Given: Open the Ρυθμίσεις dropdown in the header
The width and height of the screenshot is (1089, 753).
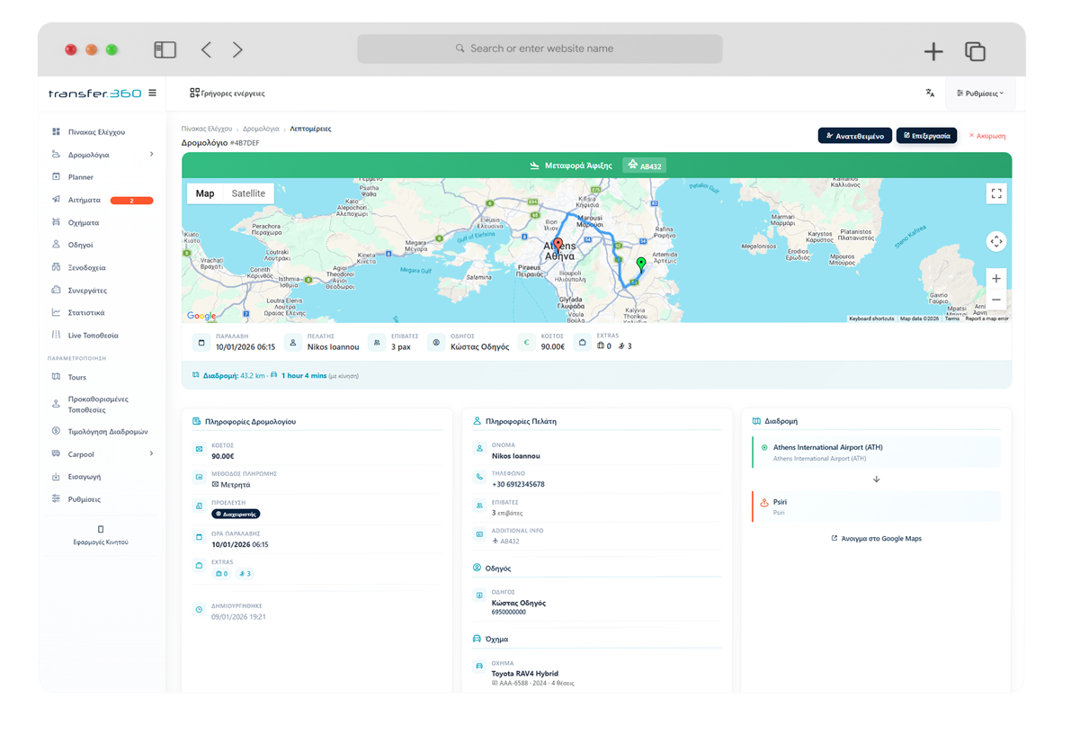Looking at the screenshot, I should pos(980,93).
